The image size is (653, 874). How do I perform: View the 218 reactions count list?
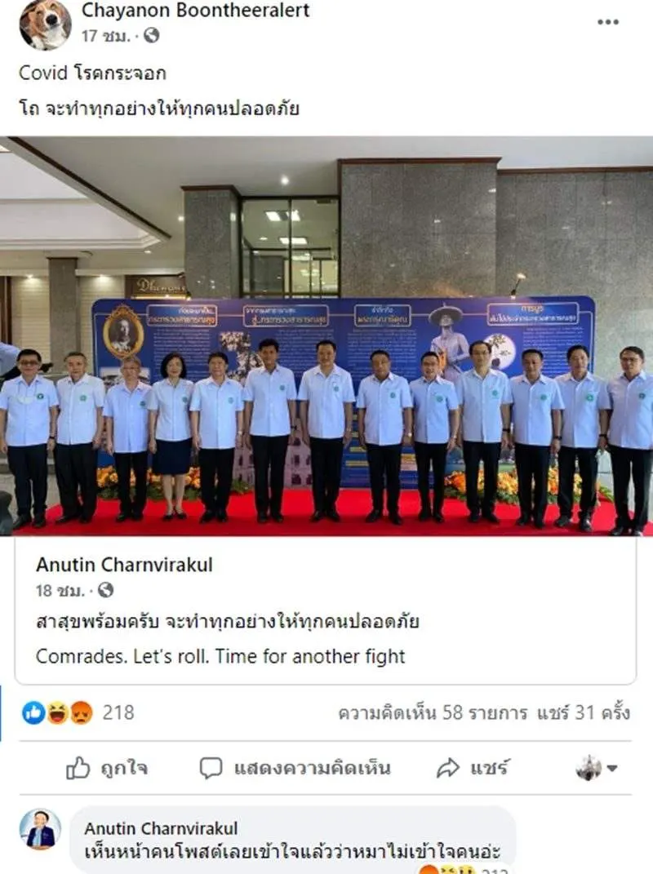118,712
